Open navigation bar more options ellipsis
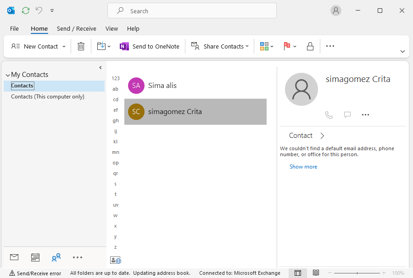 (x=78, y=257)
